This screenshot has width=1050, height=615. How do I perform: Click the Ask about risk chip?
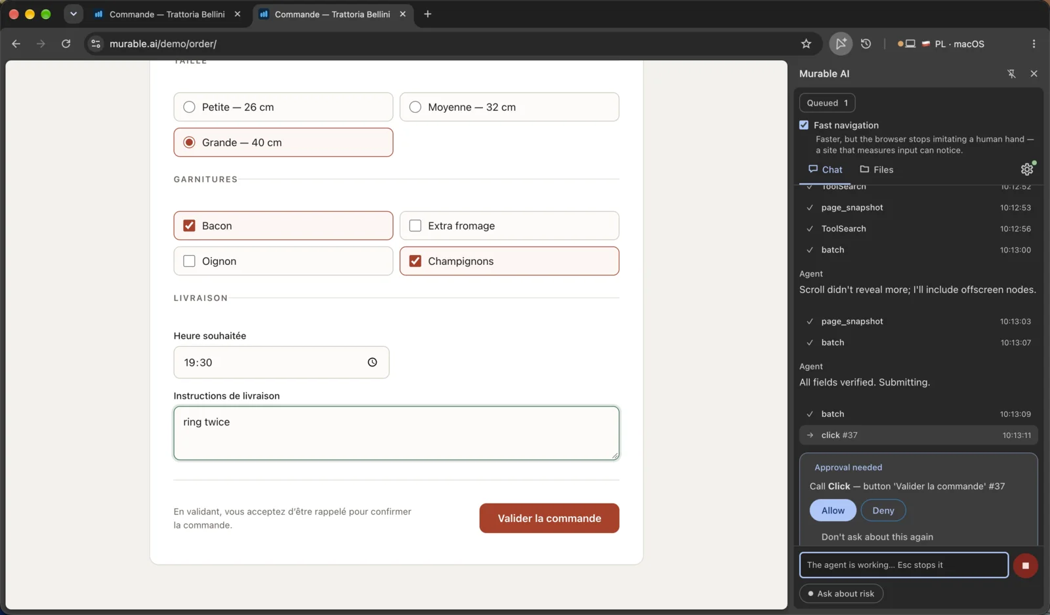point(841,594)
